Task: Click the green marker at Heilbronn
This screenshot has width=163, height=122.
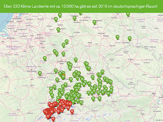Action: (71, 80)
